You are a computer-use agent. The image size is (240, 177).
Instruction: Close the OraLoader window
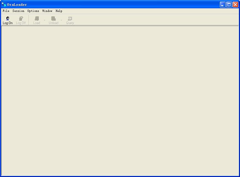click(x=235, y=5)
